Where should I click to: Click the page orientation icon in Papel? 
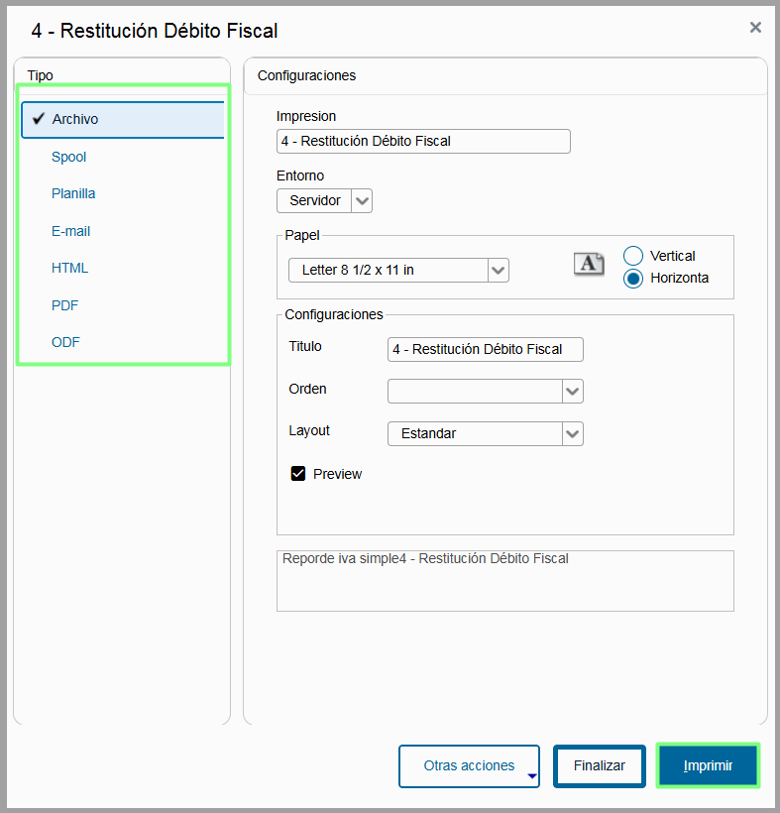click(589, 263)
